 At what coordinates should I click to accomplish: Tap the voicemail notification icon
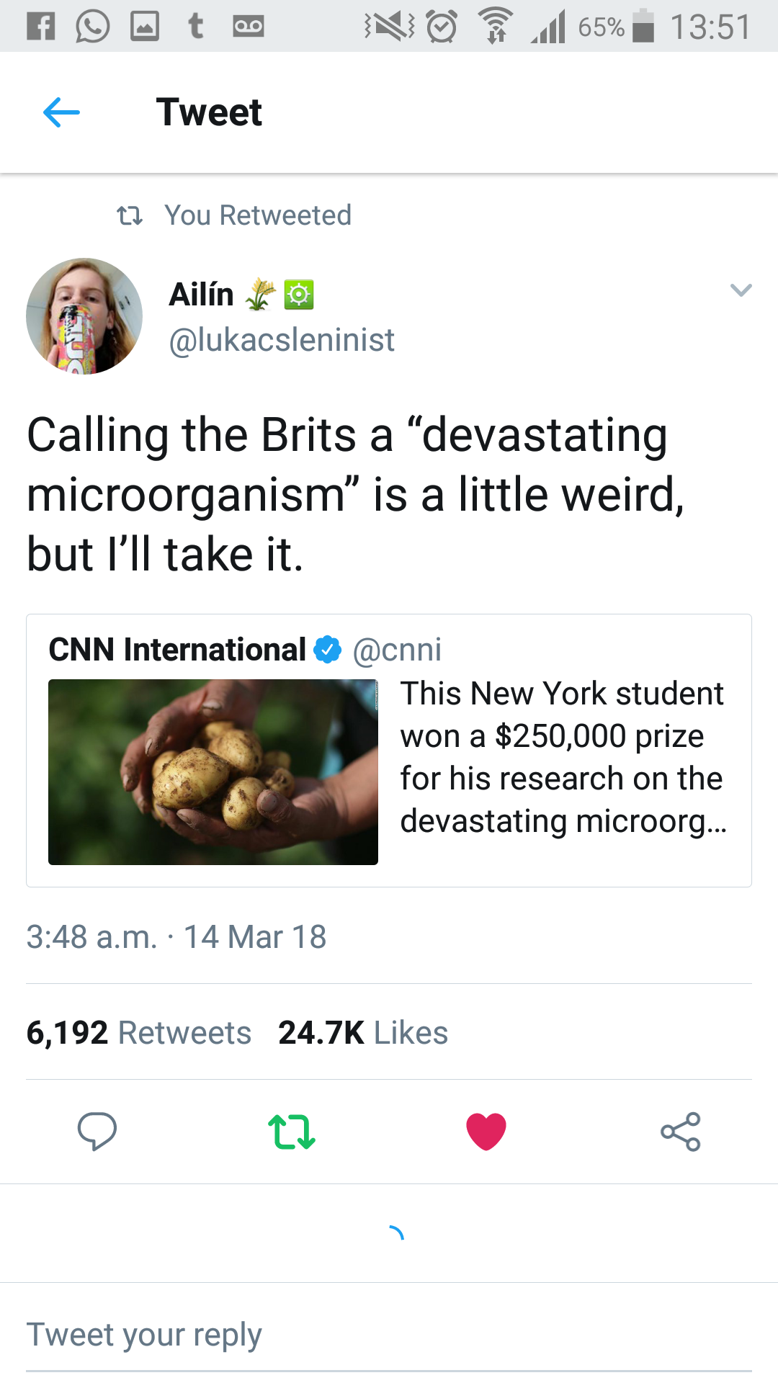click(249, 27)
